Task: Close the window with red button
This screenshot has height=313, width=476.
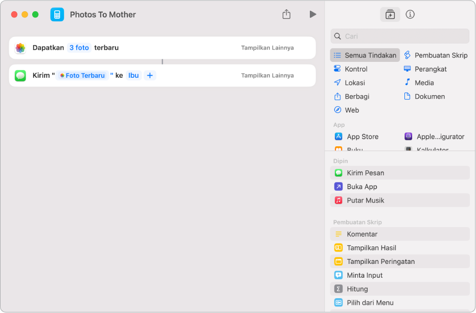Action: [x=14, y=14]
